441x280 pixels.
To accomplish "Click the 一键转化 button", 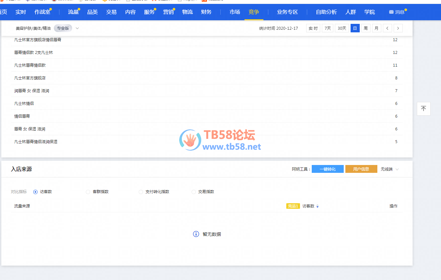I will 328,169.
